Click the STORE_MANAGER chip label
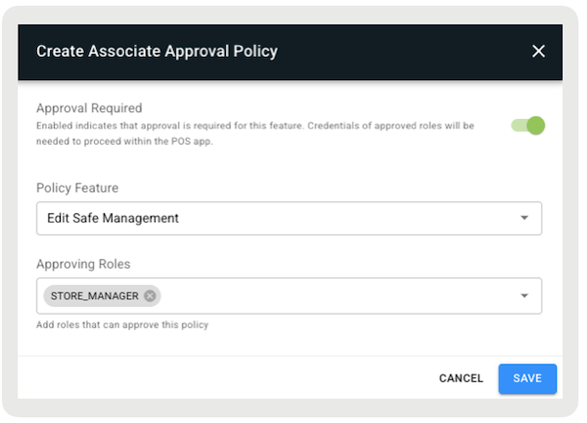Viewport: 587px width, 423px height. click(94, 296)
